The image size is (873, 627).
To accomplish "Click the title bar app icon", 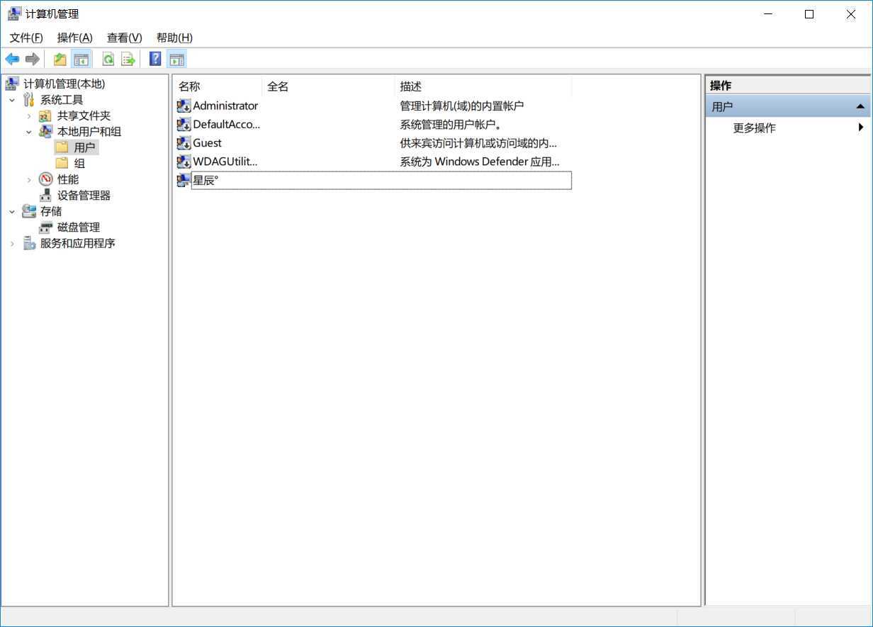I will click(x=13, y=13).
